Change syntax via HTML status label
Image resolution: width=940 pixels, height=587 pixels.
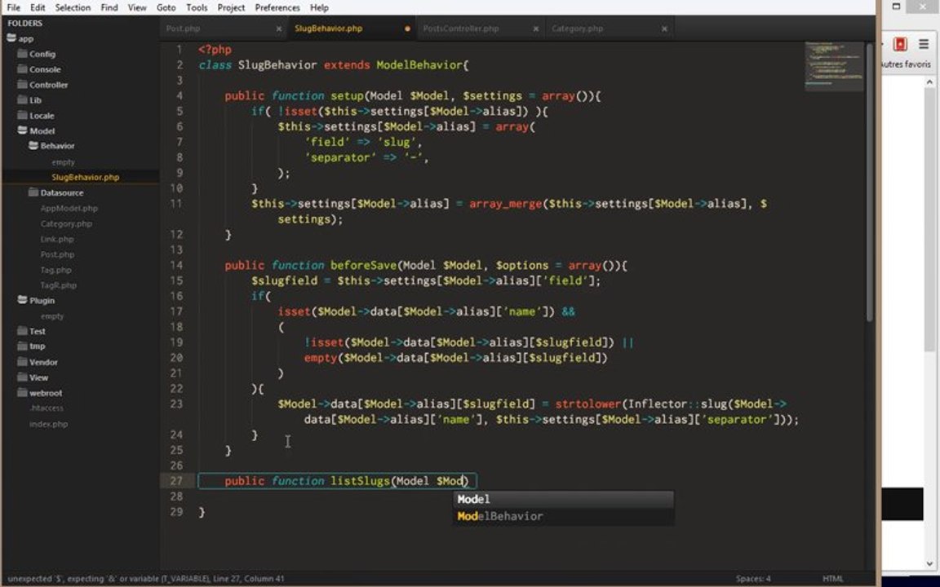832,579
